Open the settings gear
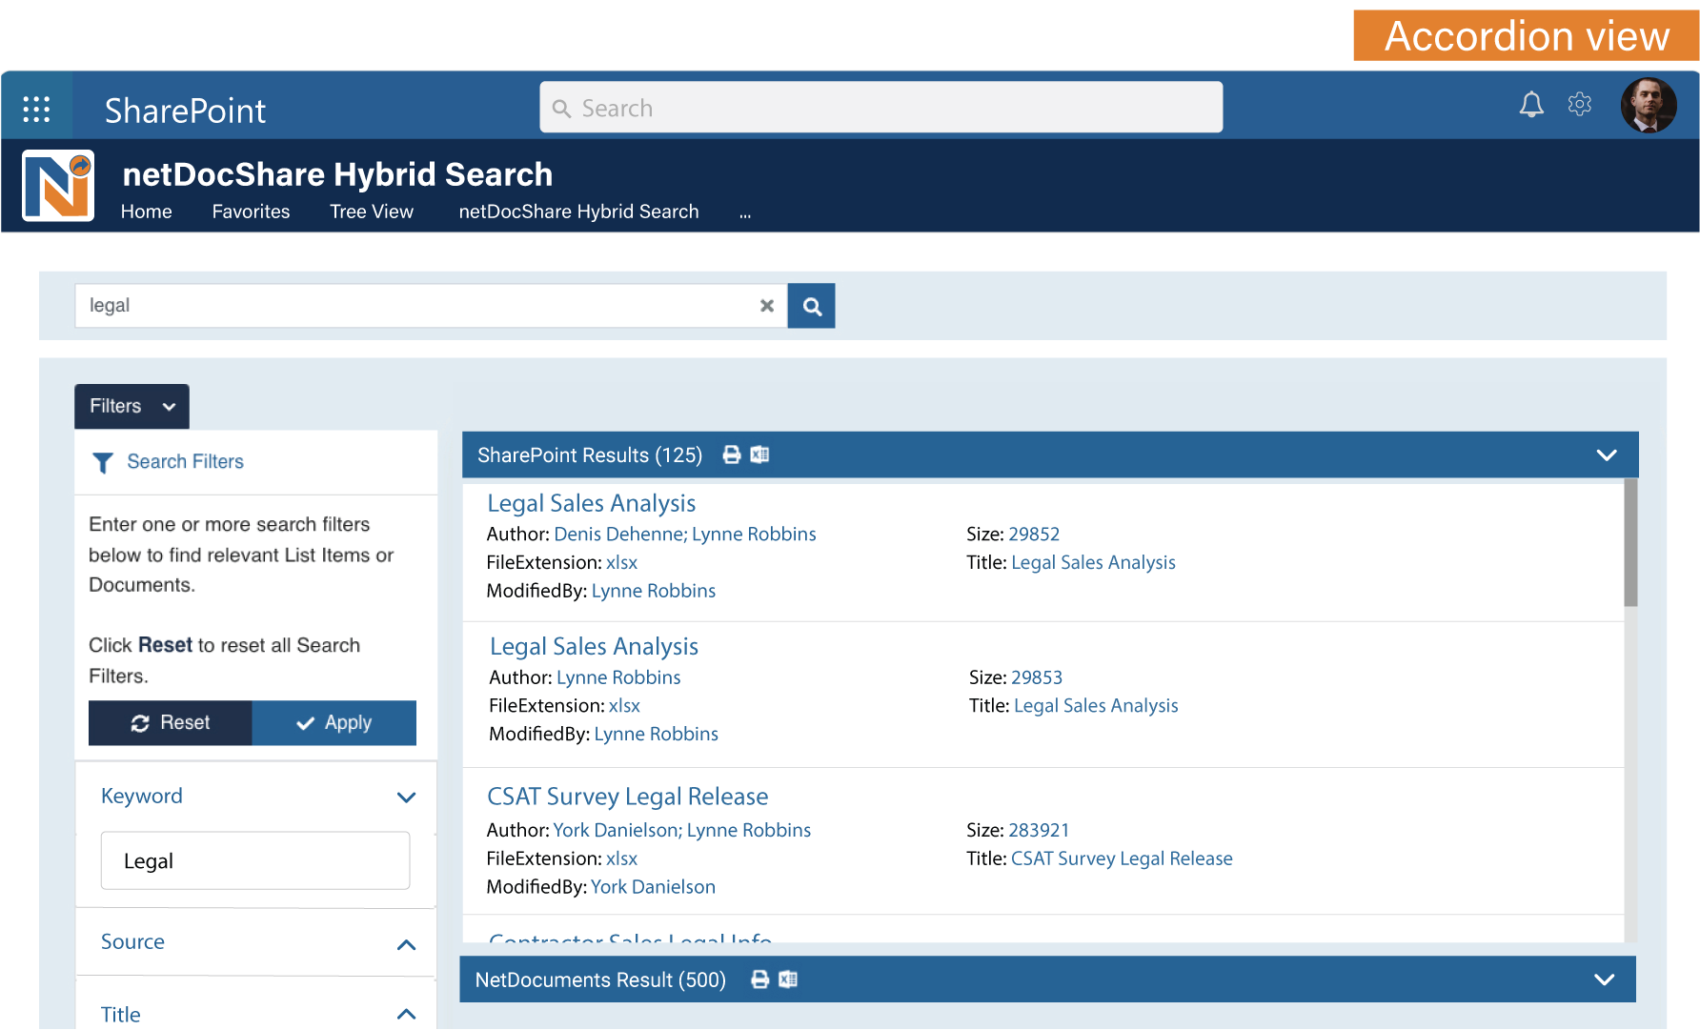The image size is (1700, 1030). click(1580, 104)
